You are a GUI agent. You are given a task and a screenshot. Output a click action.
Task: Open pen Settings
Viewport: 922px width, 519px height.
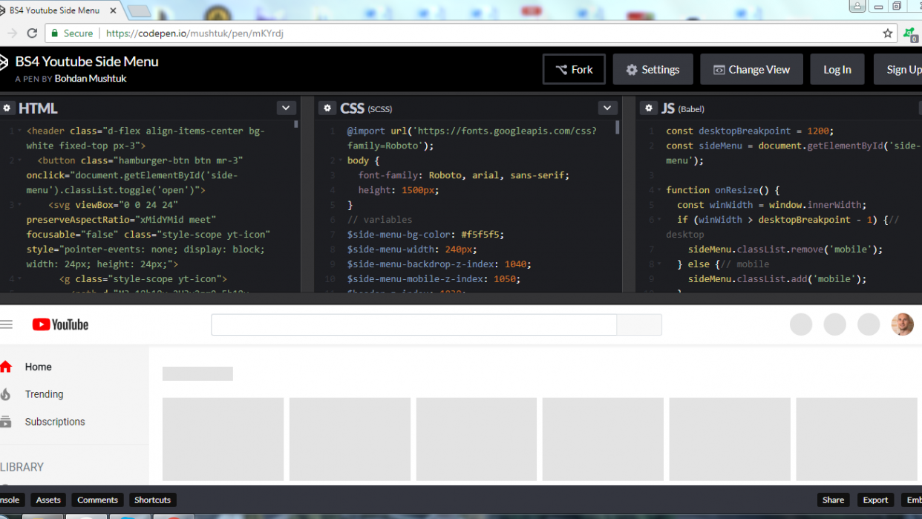coord(653,70)
